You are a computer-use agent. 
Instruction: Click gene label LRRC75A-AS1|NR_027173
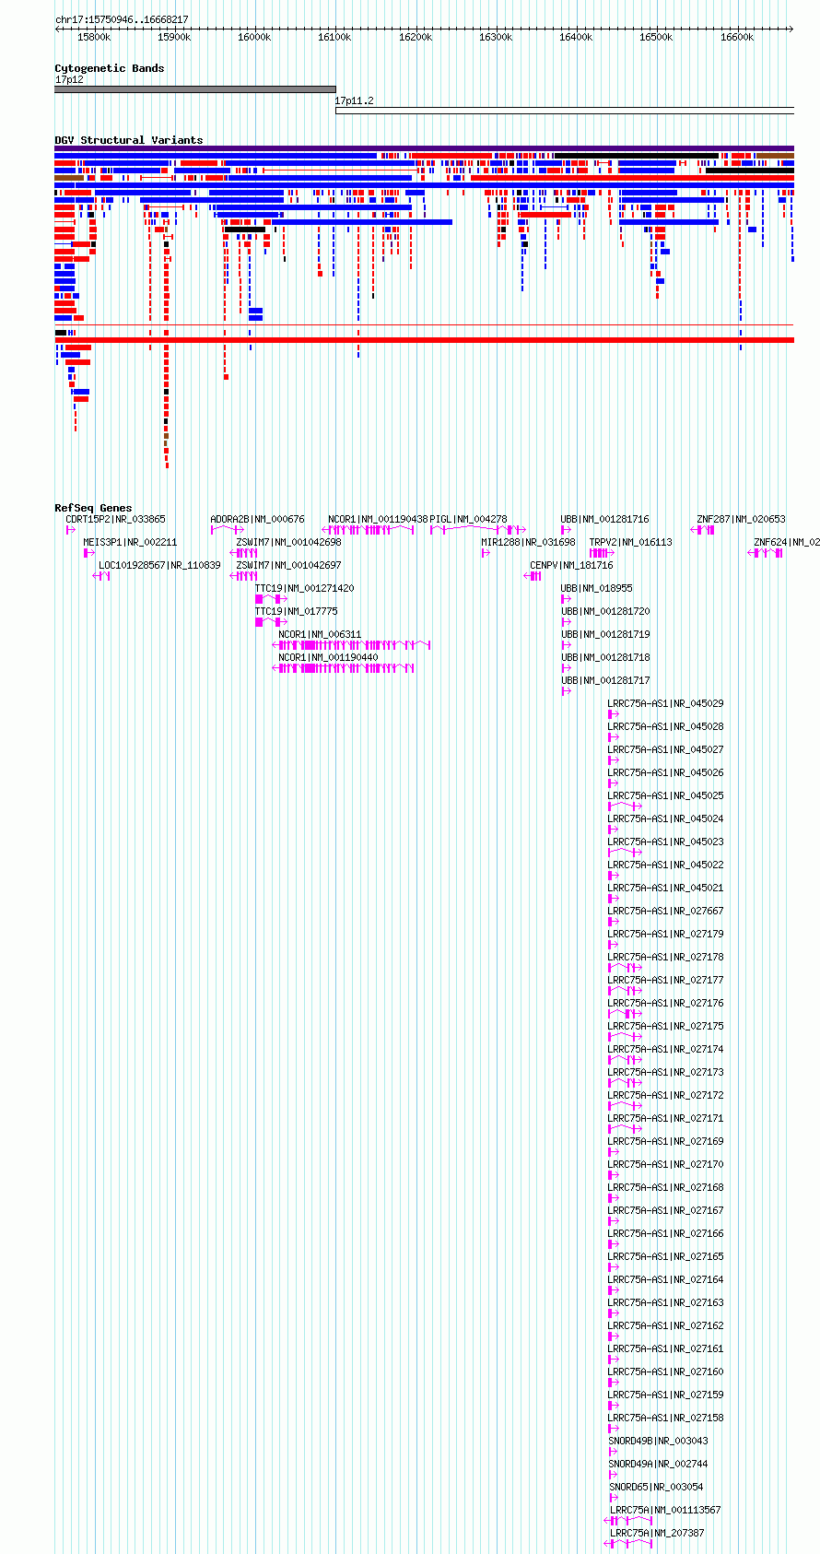[665, 1072]
